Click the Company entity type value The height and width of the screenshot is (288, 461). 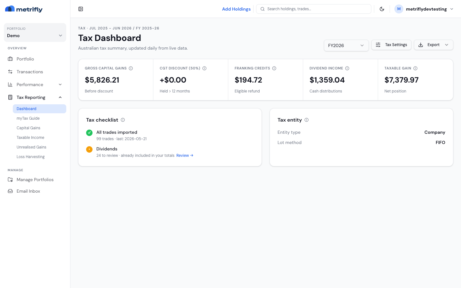point(435,132)
